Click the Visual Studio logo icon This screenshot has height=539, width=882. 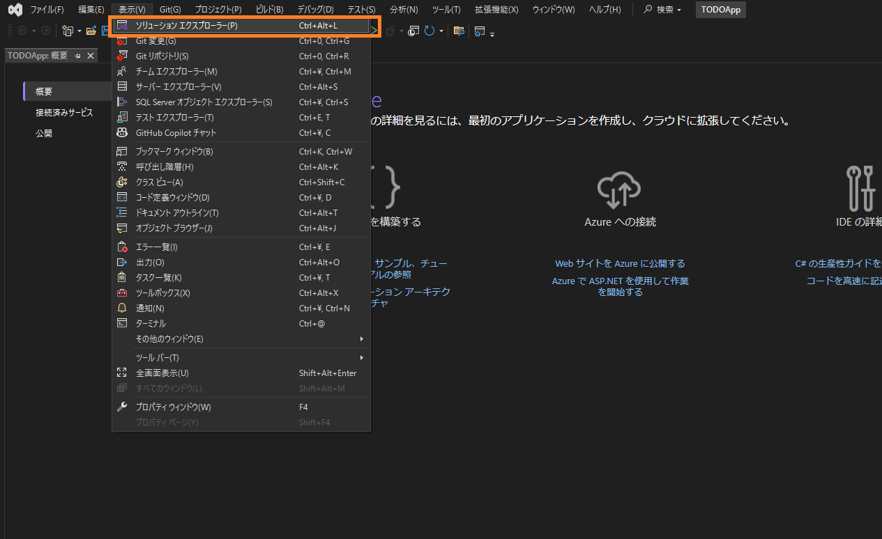click(15, 10)
